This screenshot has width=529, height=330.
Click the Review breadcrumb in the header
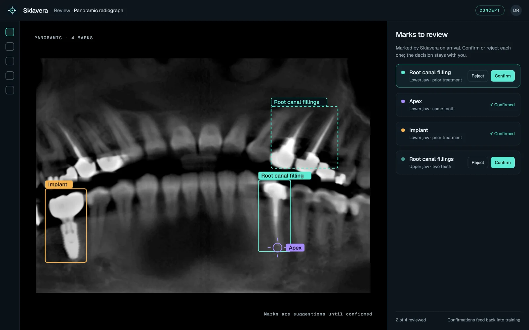[x=62, y=11]
